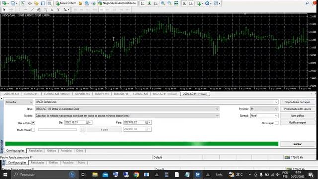Screen dimensions: 318x179
Task: Toggle chart shift icon
Action: (x=191, y=3)
